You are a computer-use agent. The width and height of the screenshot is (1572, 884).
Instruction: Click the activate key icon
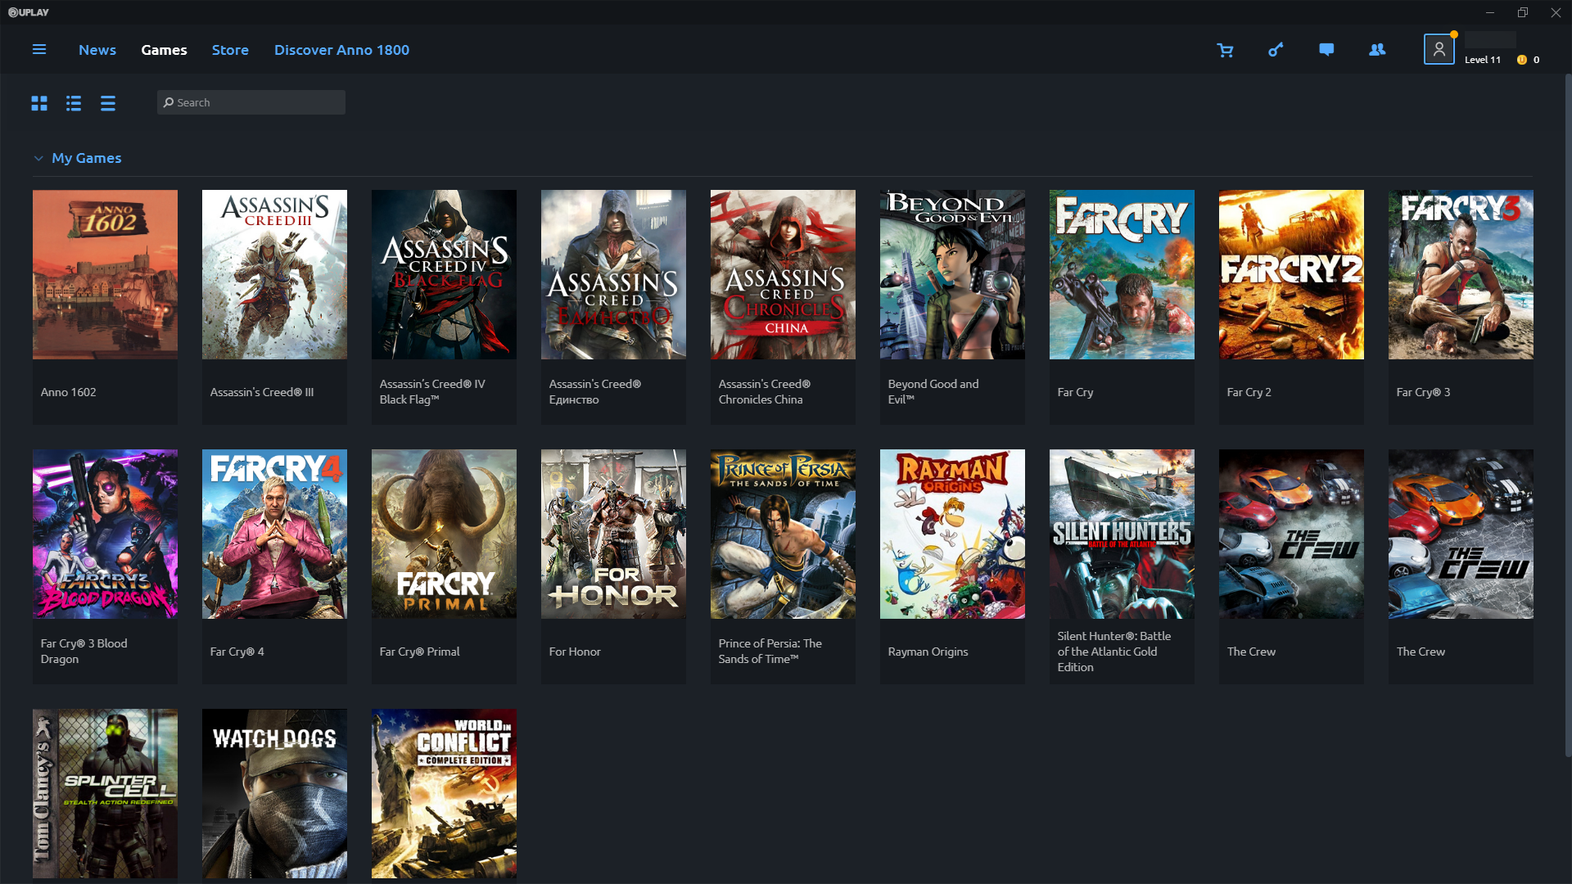click(1276, 50)
